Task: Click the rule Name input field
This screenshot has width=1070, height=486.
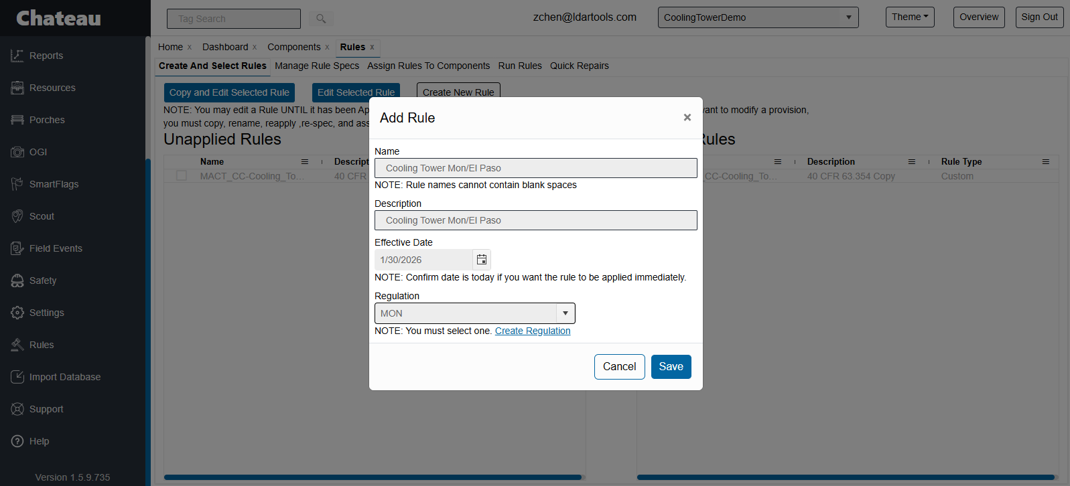Action: 535,168
